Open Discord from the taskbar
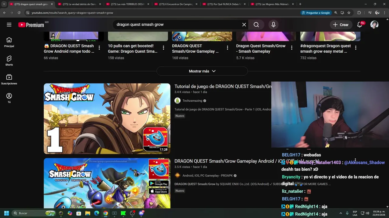Viewport: 389px width, 218px height. (141, 213)
